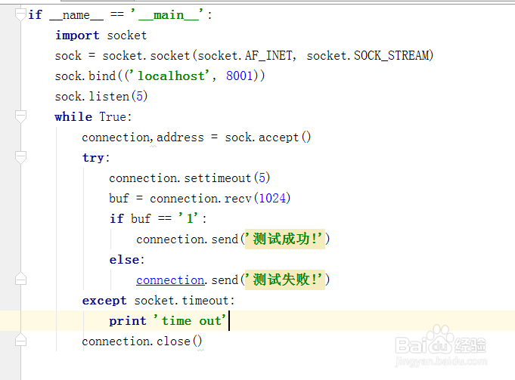This screenshot has width=515, height=380.
Task: Click the 'import' keyword on the socket line
Action: click(77, 35)
